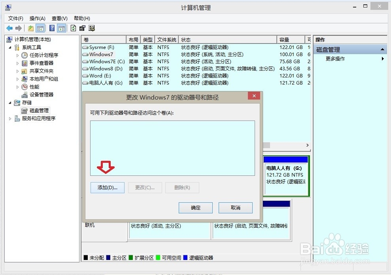Screen dimensions: 391x275
Task: Click the last toolbar icon with checkmark
Action: tap(92, 28)
